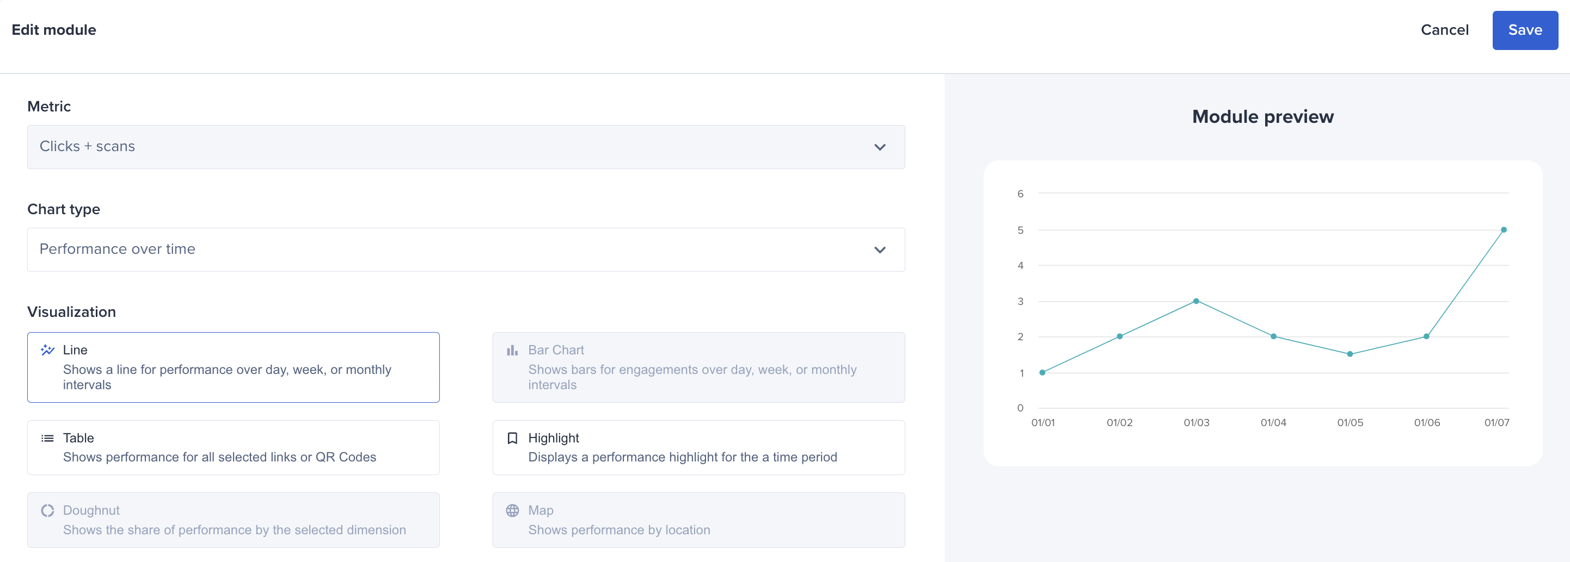The image size is (1570, 562).
Task: Click the 01/07 data point on chart
Action: coord(1504,230)
